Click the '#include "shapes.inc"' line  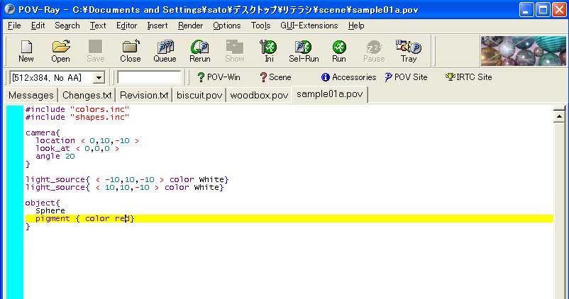pyautogui.click(x=77, y=117)
